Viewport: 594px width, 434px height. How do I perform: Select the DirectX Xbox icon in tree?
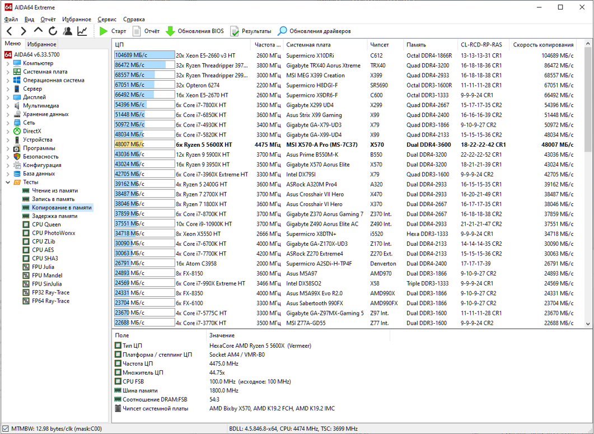17,131
